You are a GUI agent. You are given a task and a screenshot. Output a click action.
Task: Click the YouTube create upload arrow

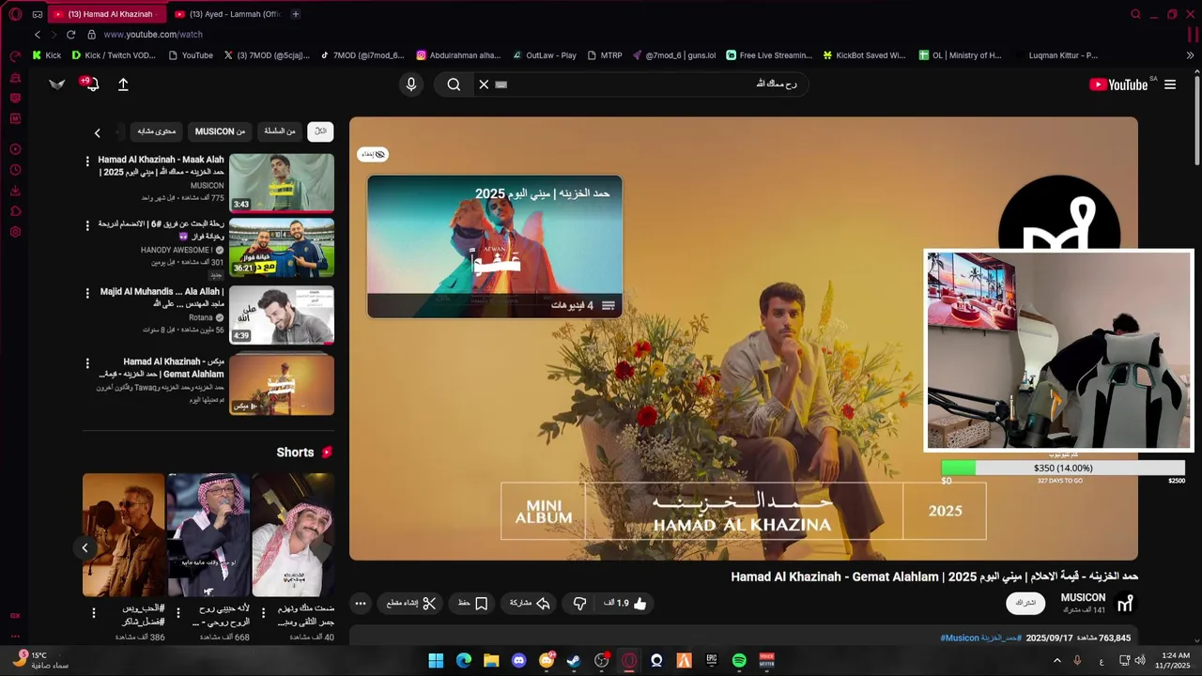point(123,84)
